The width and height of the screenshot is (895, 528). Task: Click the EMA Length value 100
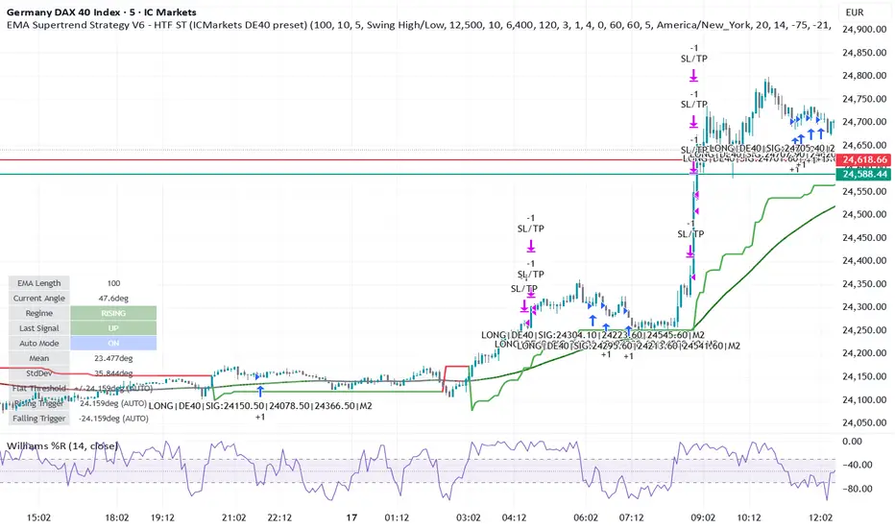pyautogui.click(x=113, y=283)
